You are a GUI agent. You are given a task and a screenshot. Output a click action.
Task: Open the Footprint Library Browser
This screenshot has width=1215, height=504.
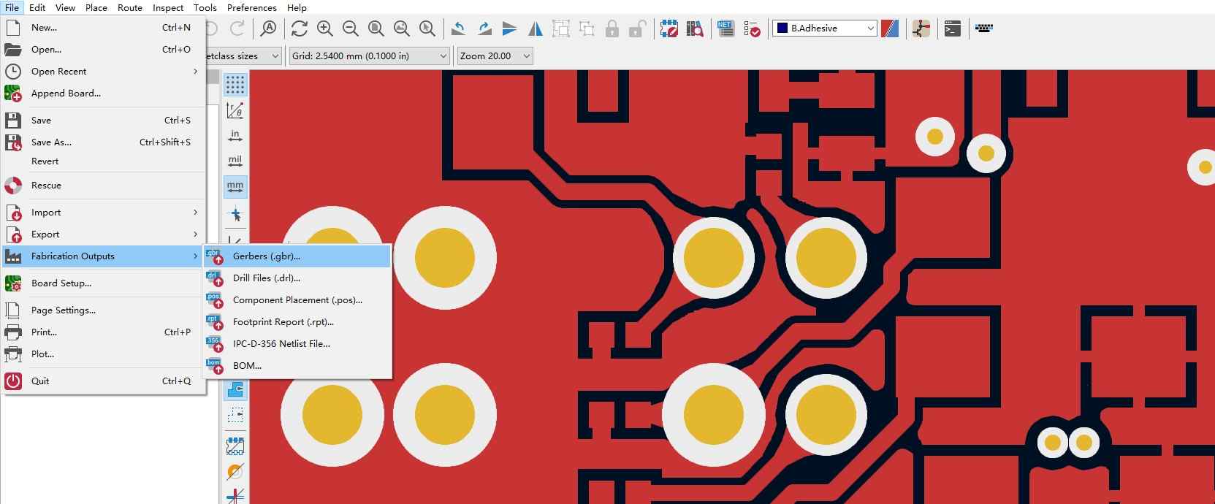point(695,28)
